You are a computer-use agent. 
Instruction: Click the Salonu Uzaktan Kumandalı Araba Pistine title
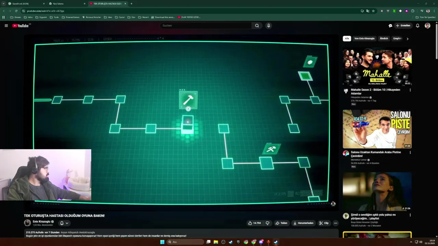(376, 154)
